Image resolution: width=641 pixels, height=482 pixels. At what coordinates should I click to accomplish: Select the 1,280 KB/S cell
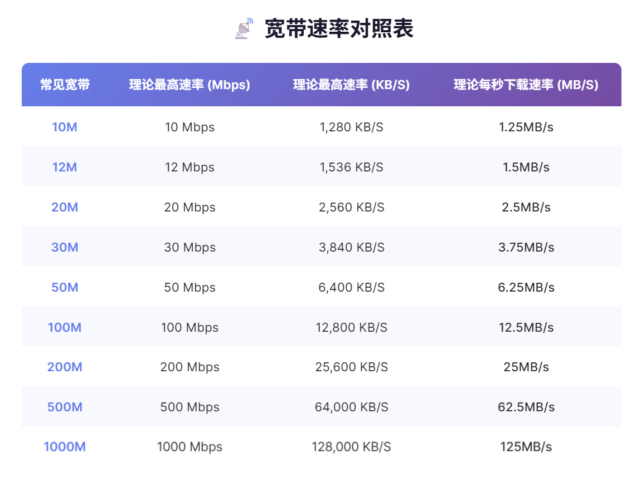point(352,127)
